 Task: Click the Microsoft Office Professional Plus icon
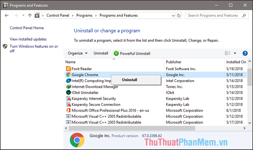click(x=68, y=110)
